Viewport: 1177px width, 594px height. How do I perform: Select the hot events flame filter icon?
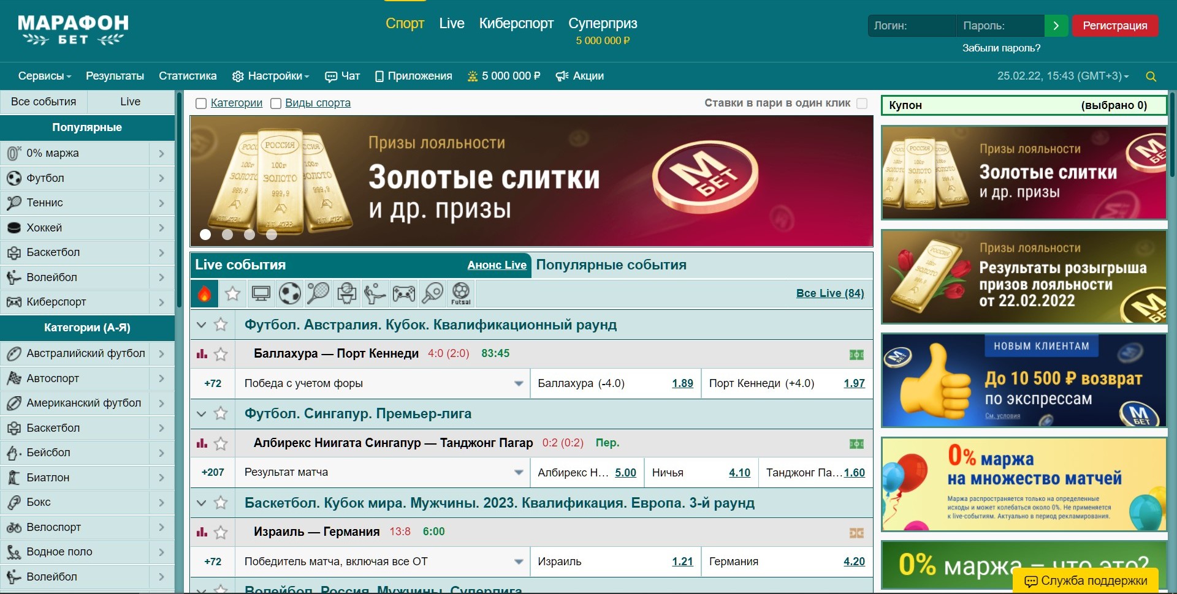point(205,294)
